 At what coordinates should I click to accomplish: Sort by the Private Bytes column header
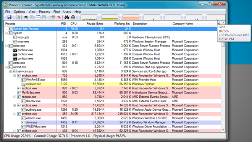[x=92, y=24]
